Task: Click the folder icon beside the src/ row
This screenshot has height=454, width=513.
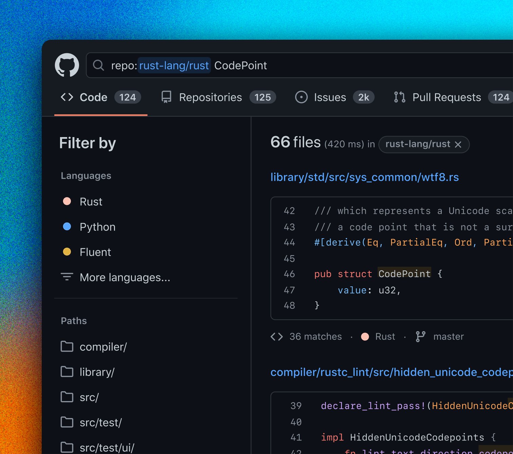Action: [67, 397]
